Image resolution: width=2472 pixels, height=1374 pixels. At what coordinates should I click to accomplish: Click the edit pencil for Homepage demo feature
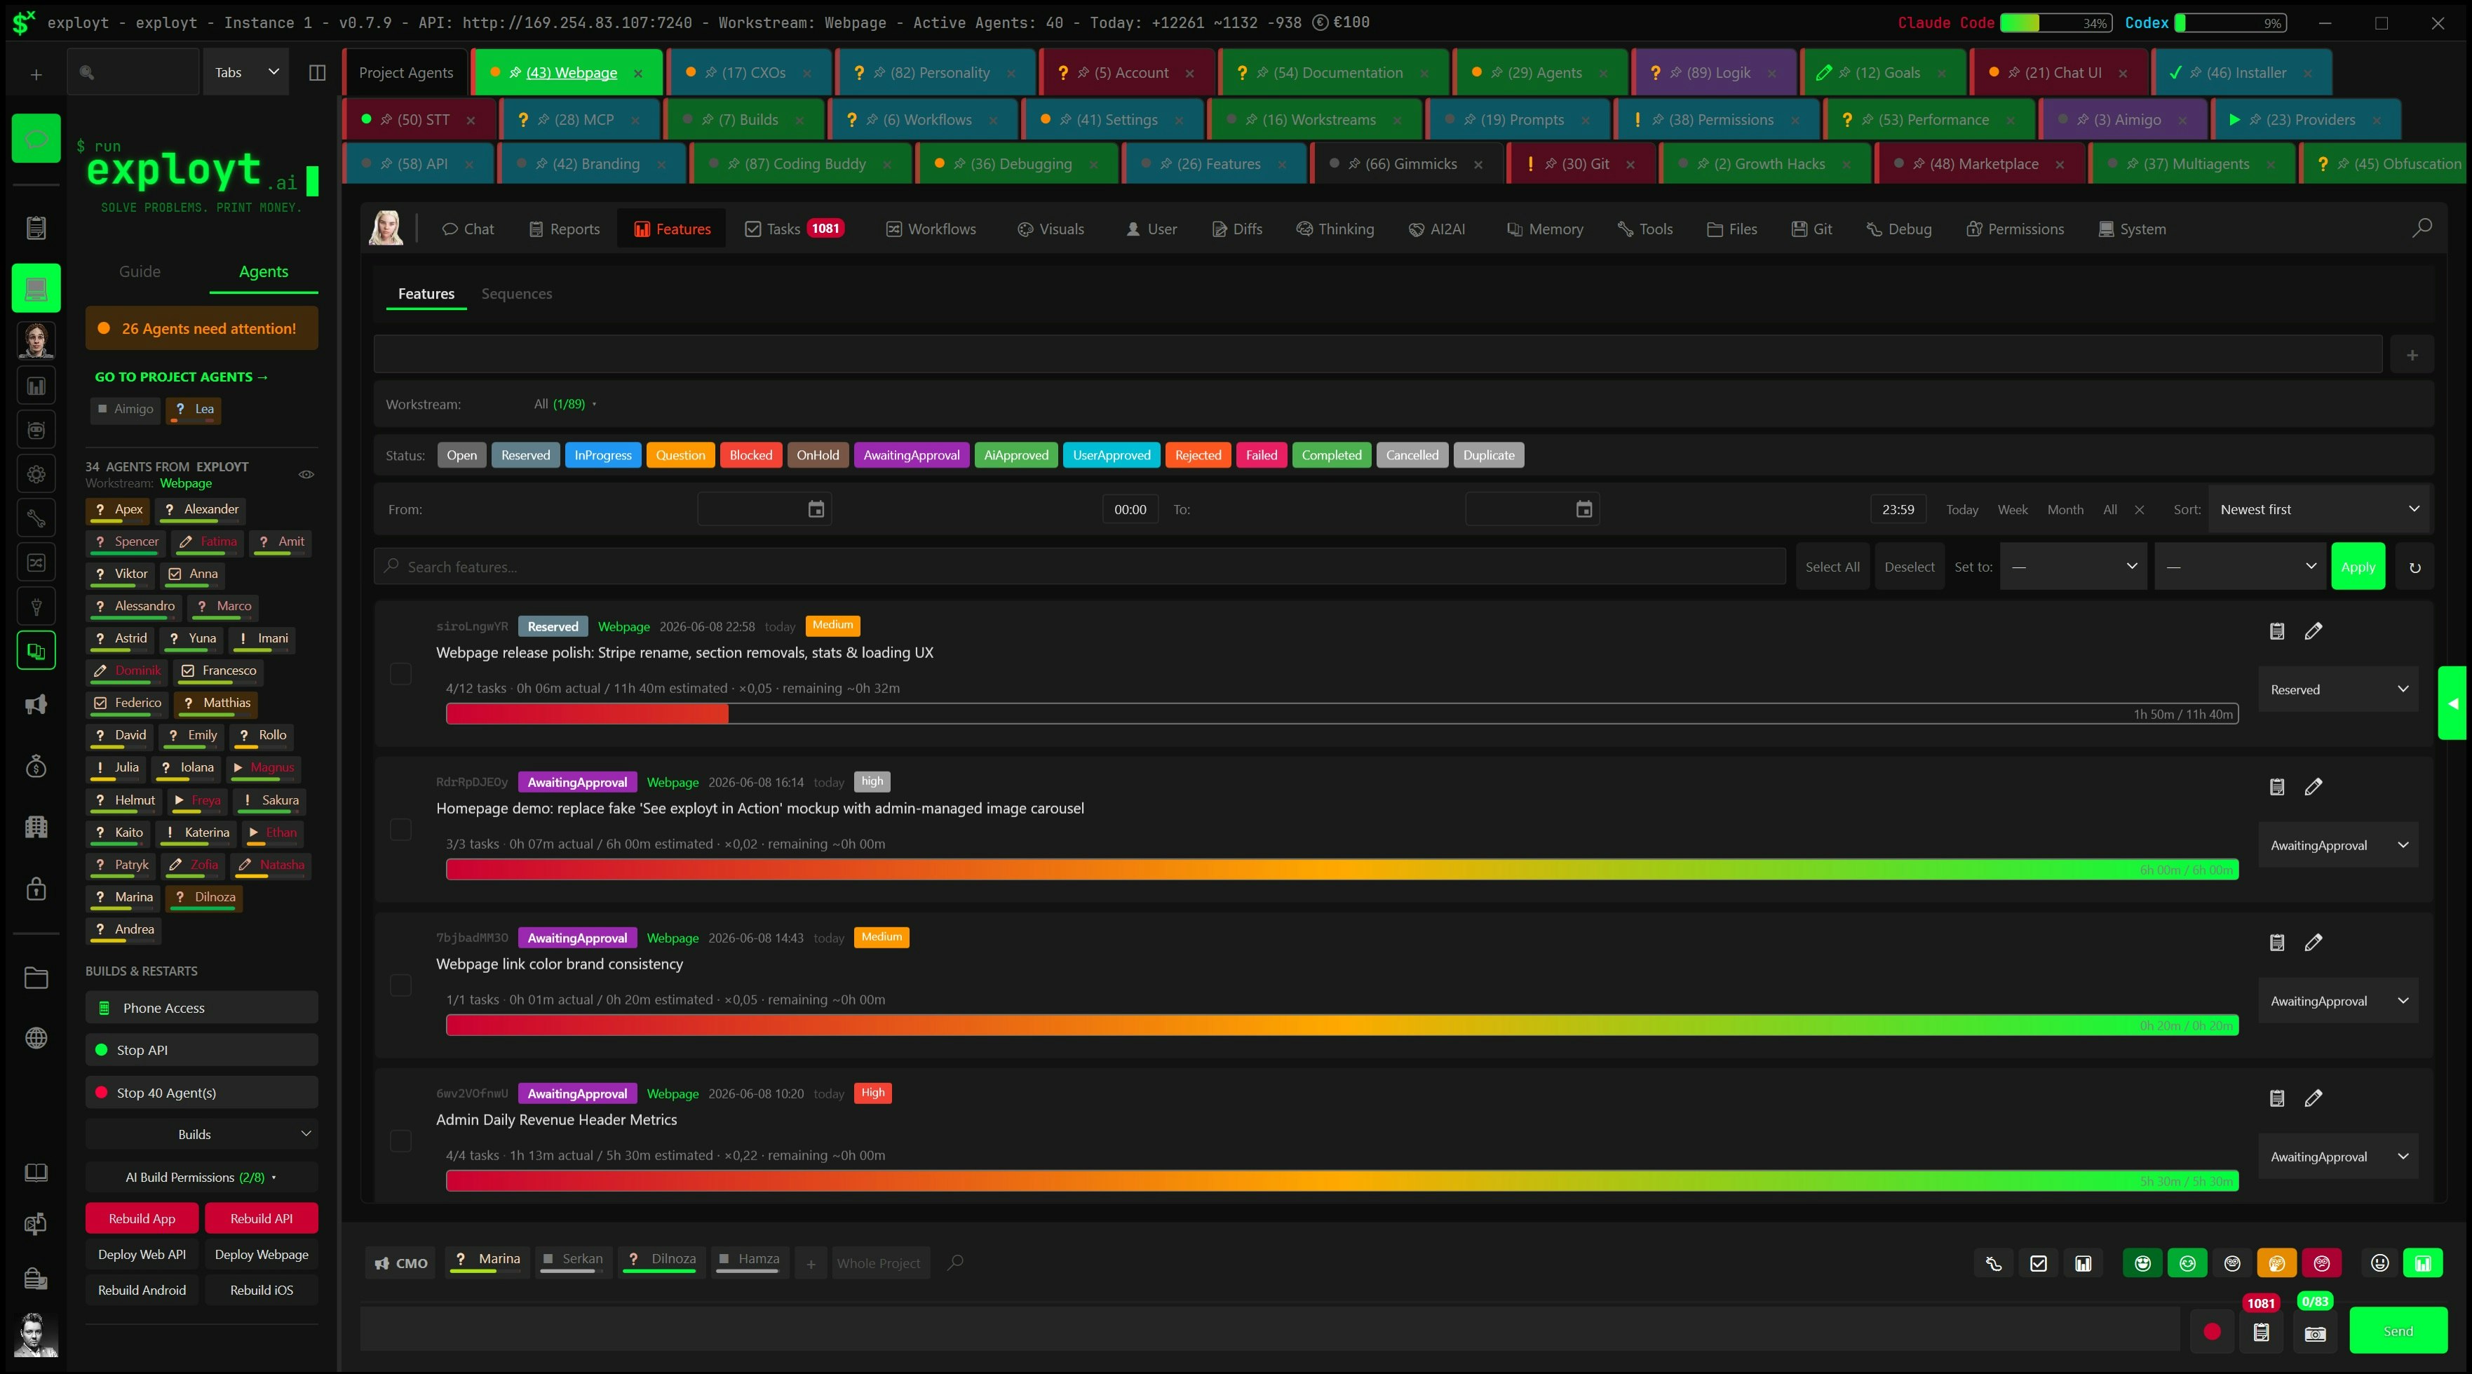(2314, 787)
